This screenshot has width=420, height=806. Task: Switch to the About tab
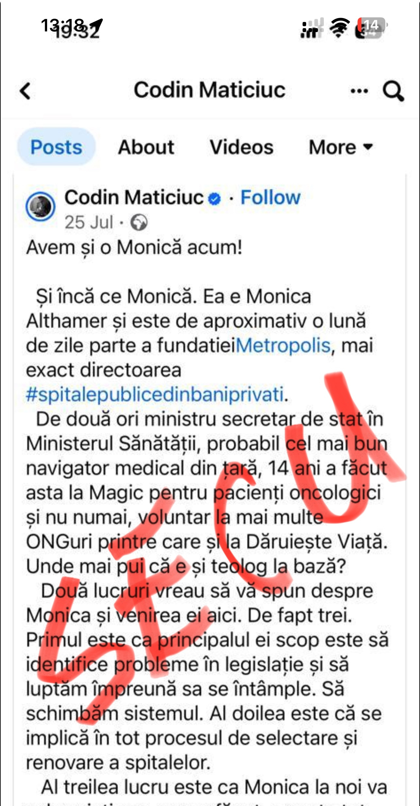pyautogui.click(x=146, y=147)
